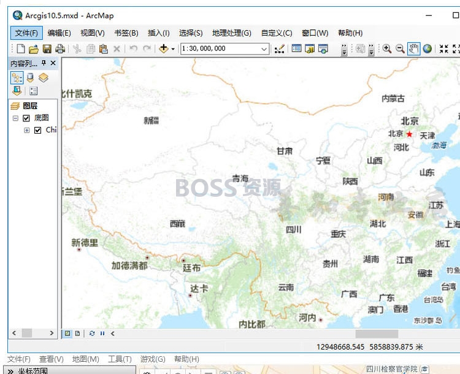Expand the toolbar options before the Zoom In tool

coord(372,50)
